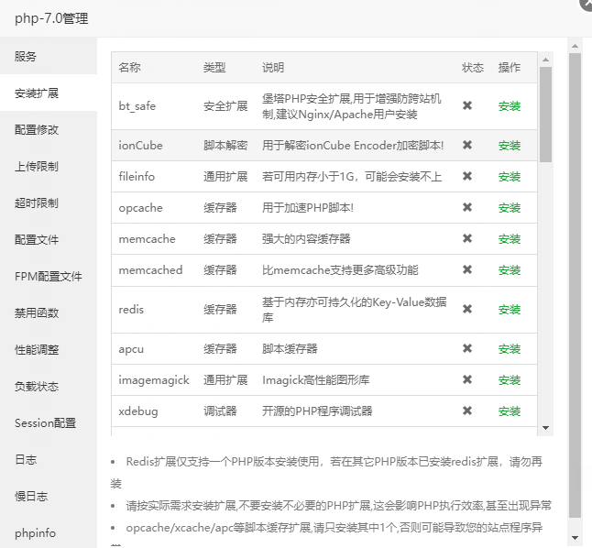Click the 操作 column header

(x=510, y=68)
